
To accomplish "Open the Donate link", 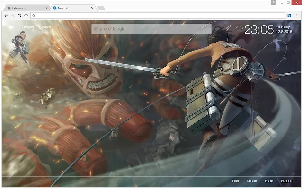I will click(251, 181).
